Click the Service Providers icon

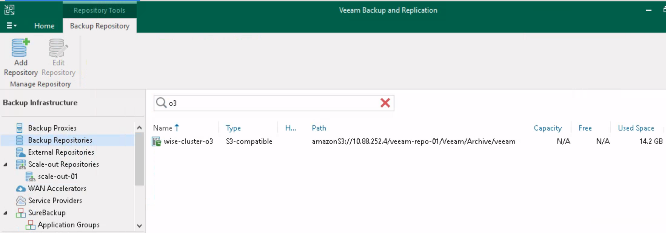[21, 200]
